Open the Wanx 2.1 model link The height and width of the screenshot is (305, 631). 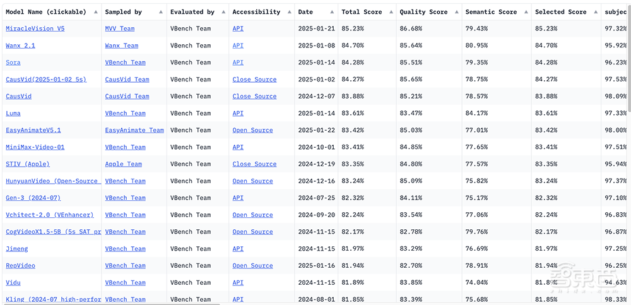point(20,45)
